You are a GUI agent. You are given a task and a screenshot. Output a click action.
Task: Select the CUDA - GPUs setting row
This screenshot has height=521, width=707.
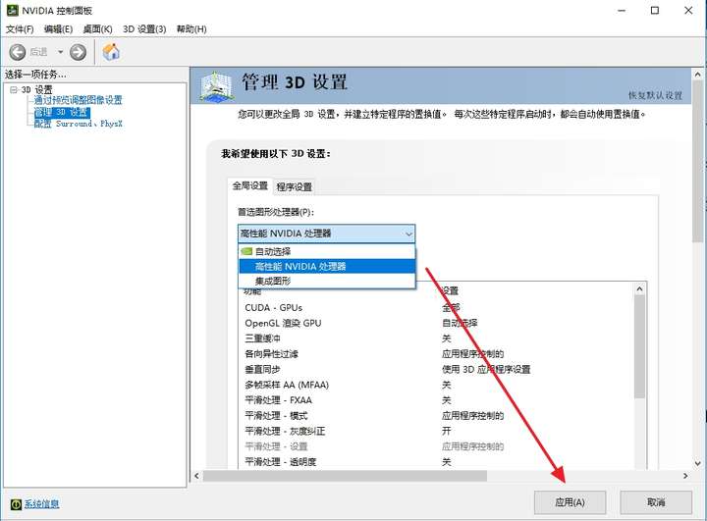[436, 308]
